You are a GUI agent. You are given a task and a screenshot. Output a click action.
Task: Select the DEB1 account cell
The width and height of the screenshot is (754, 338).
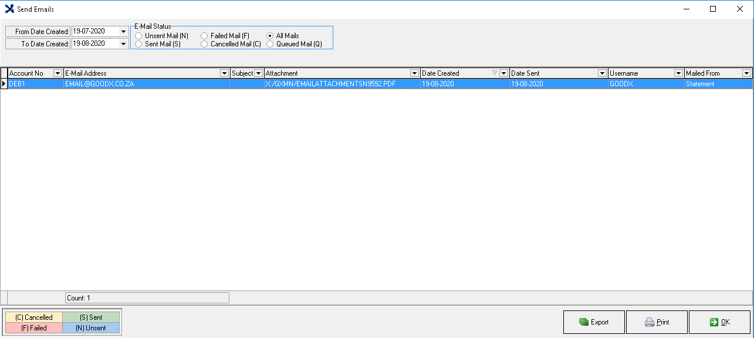click(35, 84)
